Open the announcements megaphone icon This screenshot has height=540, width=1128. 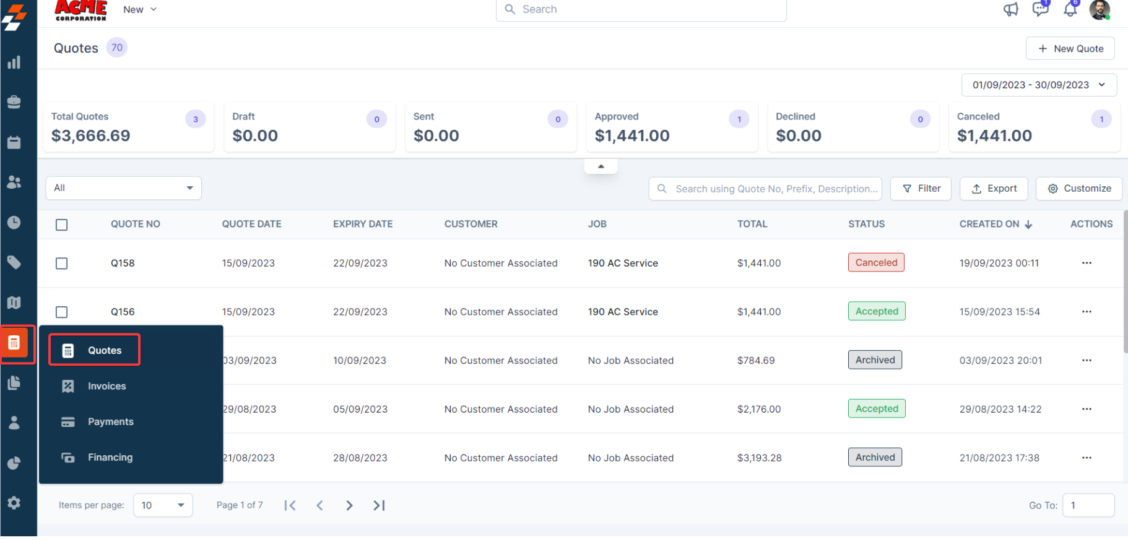[x=1010, y=9]
